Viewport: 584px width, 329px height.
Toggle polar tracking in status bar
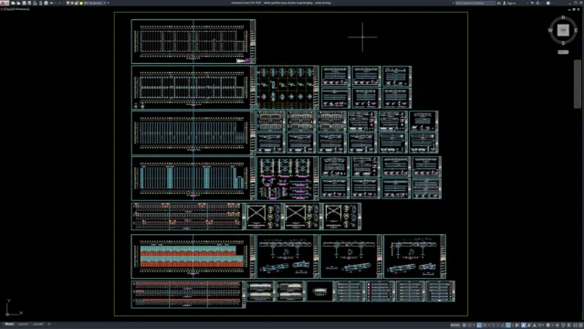point(485,325)
